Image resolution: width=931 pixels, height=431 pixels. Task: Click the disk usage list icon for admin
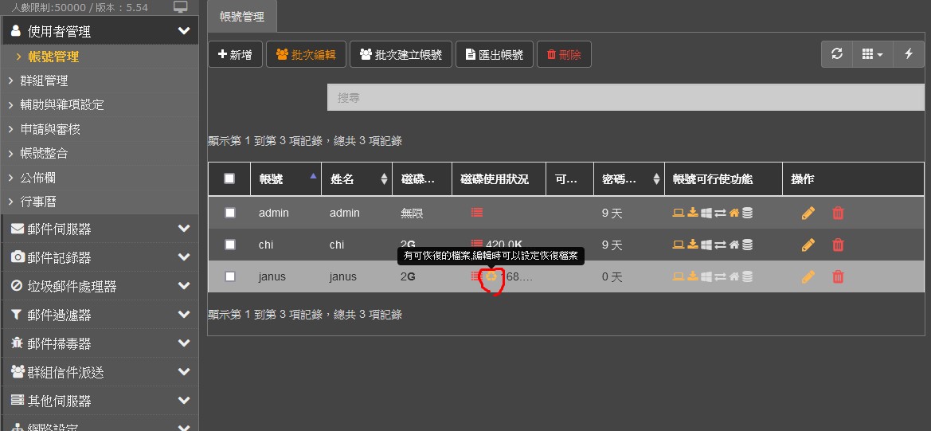click(x=476, y=213)
